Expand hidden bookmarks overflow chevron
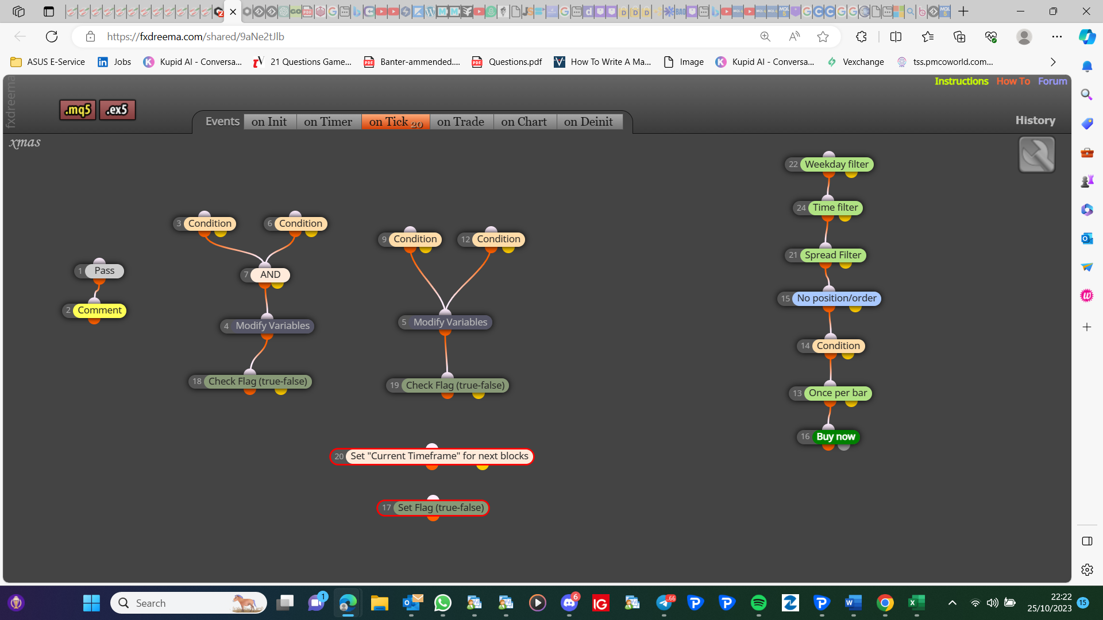The height and width of the screenshot is (620, 1103). pyautogui.click(x=1053, y=62)
